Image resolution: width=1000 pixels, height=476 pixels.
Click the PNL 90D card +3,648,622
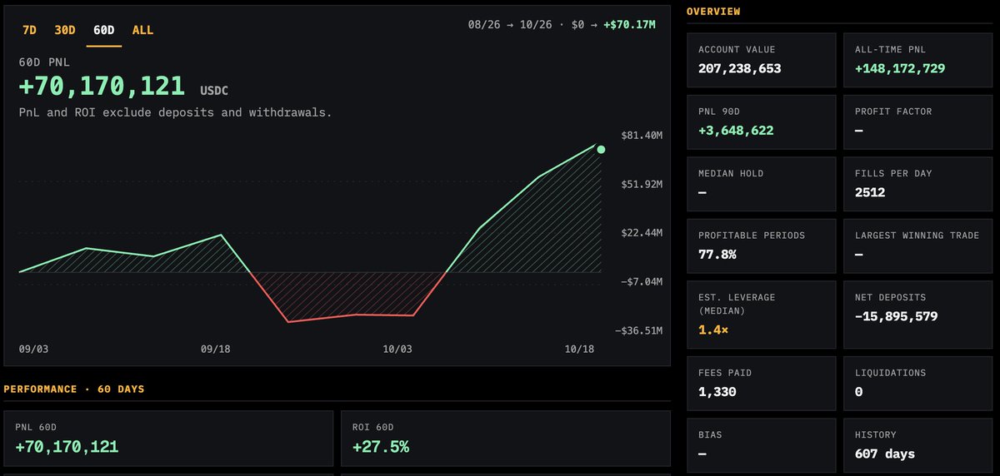(x=761, y=121)
